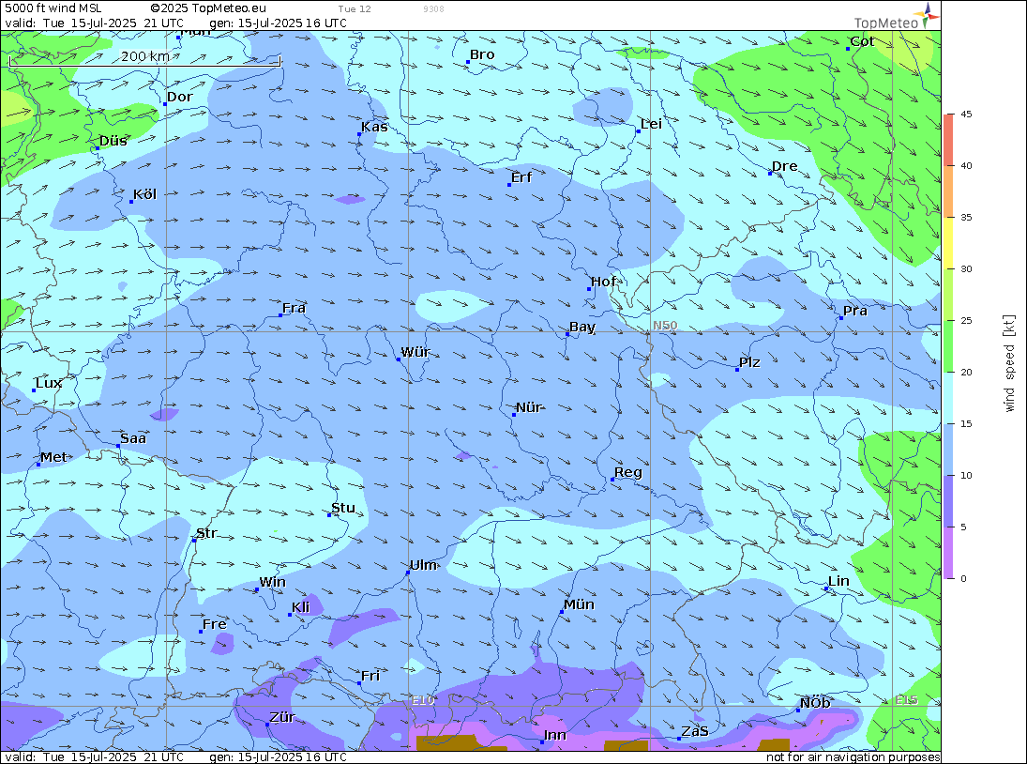Image resolution: width=1027 pixels, height=764 pixels.
Task: Click the "E10" longitude label
Action: pyautogui.click(x=423, y=700)
